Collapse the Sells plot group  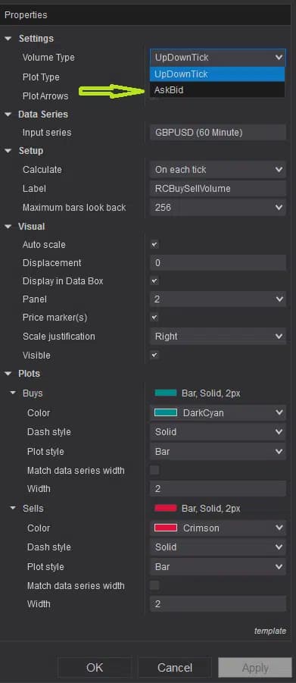(13, 509)
